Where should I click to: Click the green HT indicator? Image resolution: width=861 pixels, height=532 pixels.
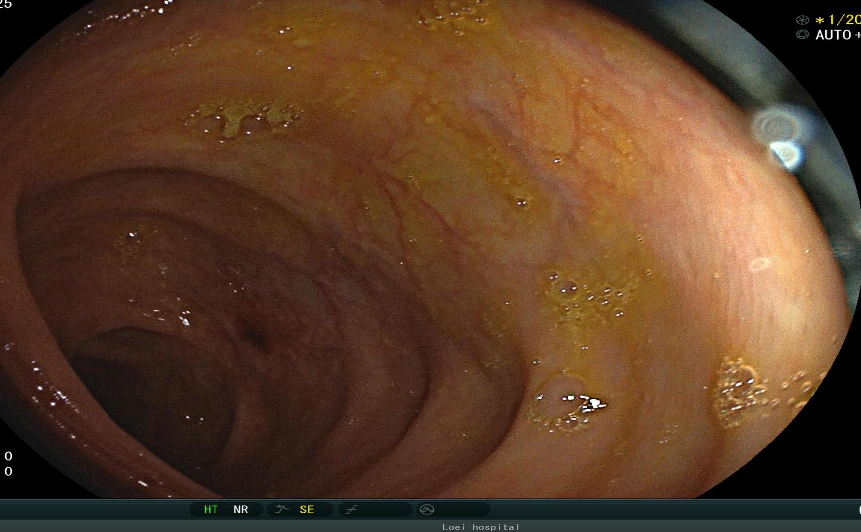(211, 509)
